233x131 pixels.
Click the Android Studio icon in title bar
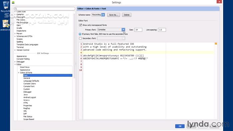coord(13,2)
